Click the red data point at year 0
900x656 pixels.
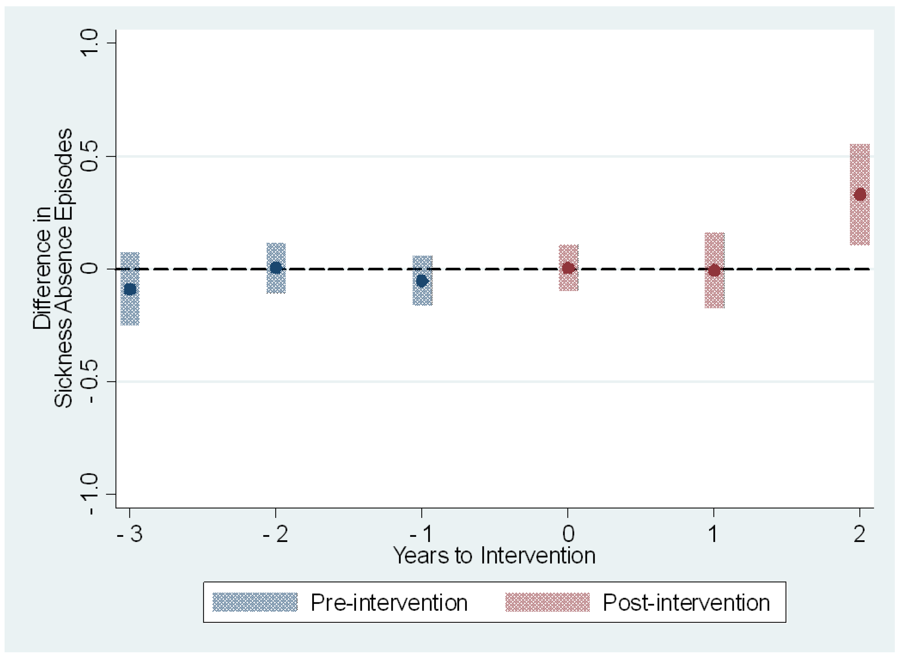pyautogui.click(x=568, y=268)
